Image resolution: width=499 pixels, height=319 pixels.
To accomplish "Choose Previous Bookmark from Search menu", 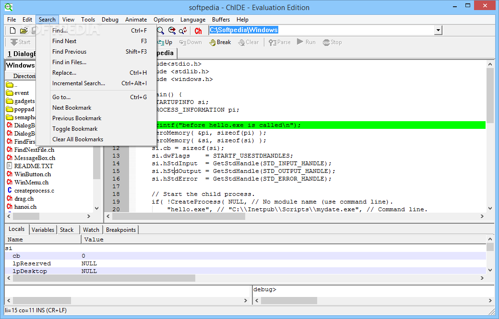I will click(x=96, y=118).
